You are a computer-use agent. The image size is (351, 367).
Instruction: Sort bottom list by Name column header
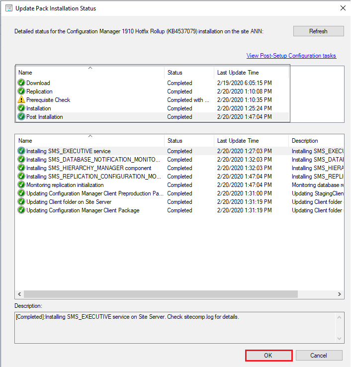[x=90, y=141]
